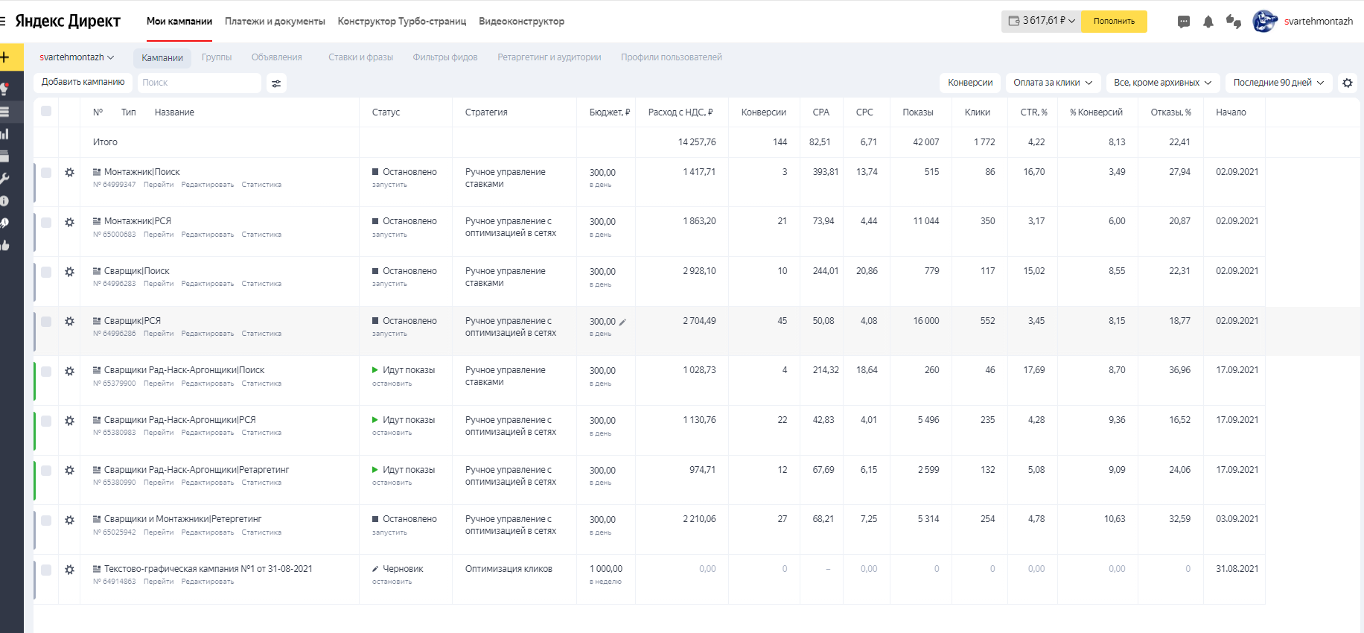The image size is (1364, 633).
Task: Open gear settings for Монтажник|Поиск campaign
Action: [x=69, y=173]
